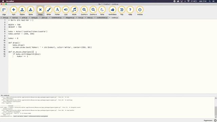Open Hjälp help
This screenshot has width=217, height=122.
click(130, 11)
